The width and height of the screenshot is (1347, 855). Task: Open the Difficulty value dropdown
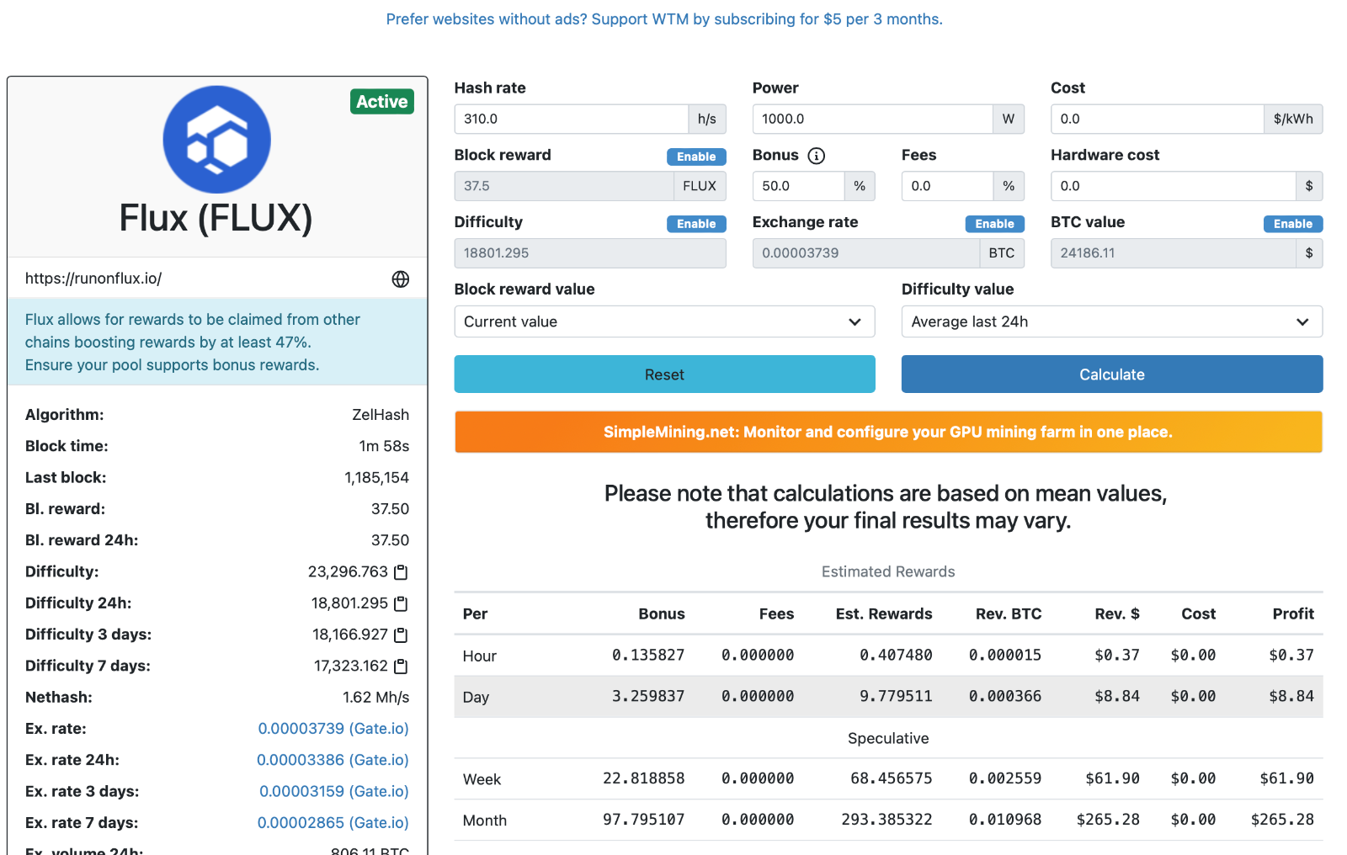coord(1112,321)
